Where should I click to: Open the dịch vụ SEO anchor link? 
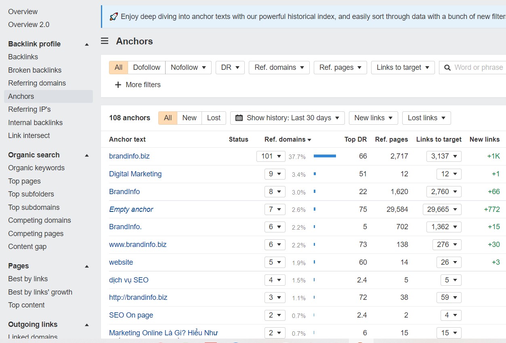pyautogui.click(x=129, y=280)
